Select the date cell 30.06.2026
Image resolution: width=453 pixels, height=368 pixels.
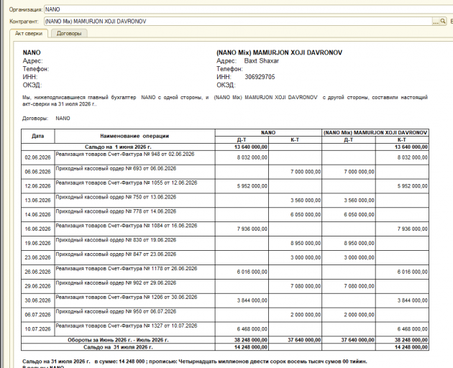[38, 300]
